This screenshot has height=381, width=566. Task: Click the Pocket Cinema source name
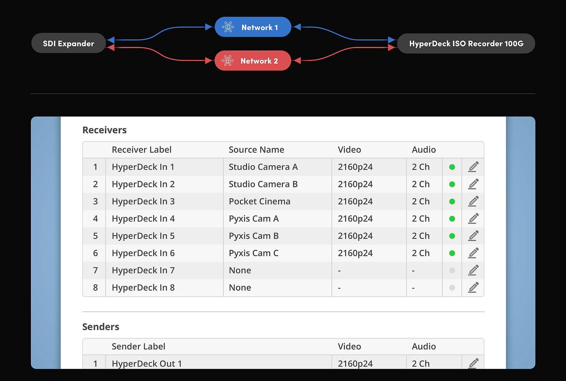[x=260, y=201]
